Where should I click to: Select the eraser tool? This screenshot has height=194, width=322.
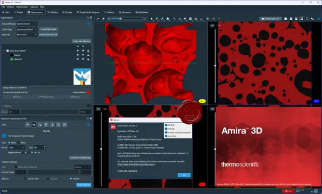[x=103, y=19]
